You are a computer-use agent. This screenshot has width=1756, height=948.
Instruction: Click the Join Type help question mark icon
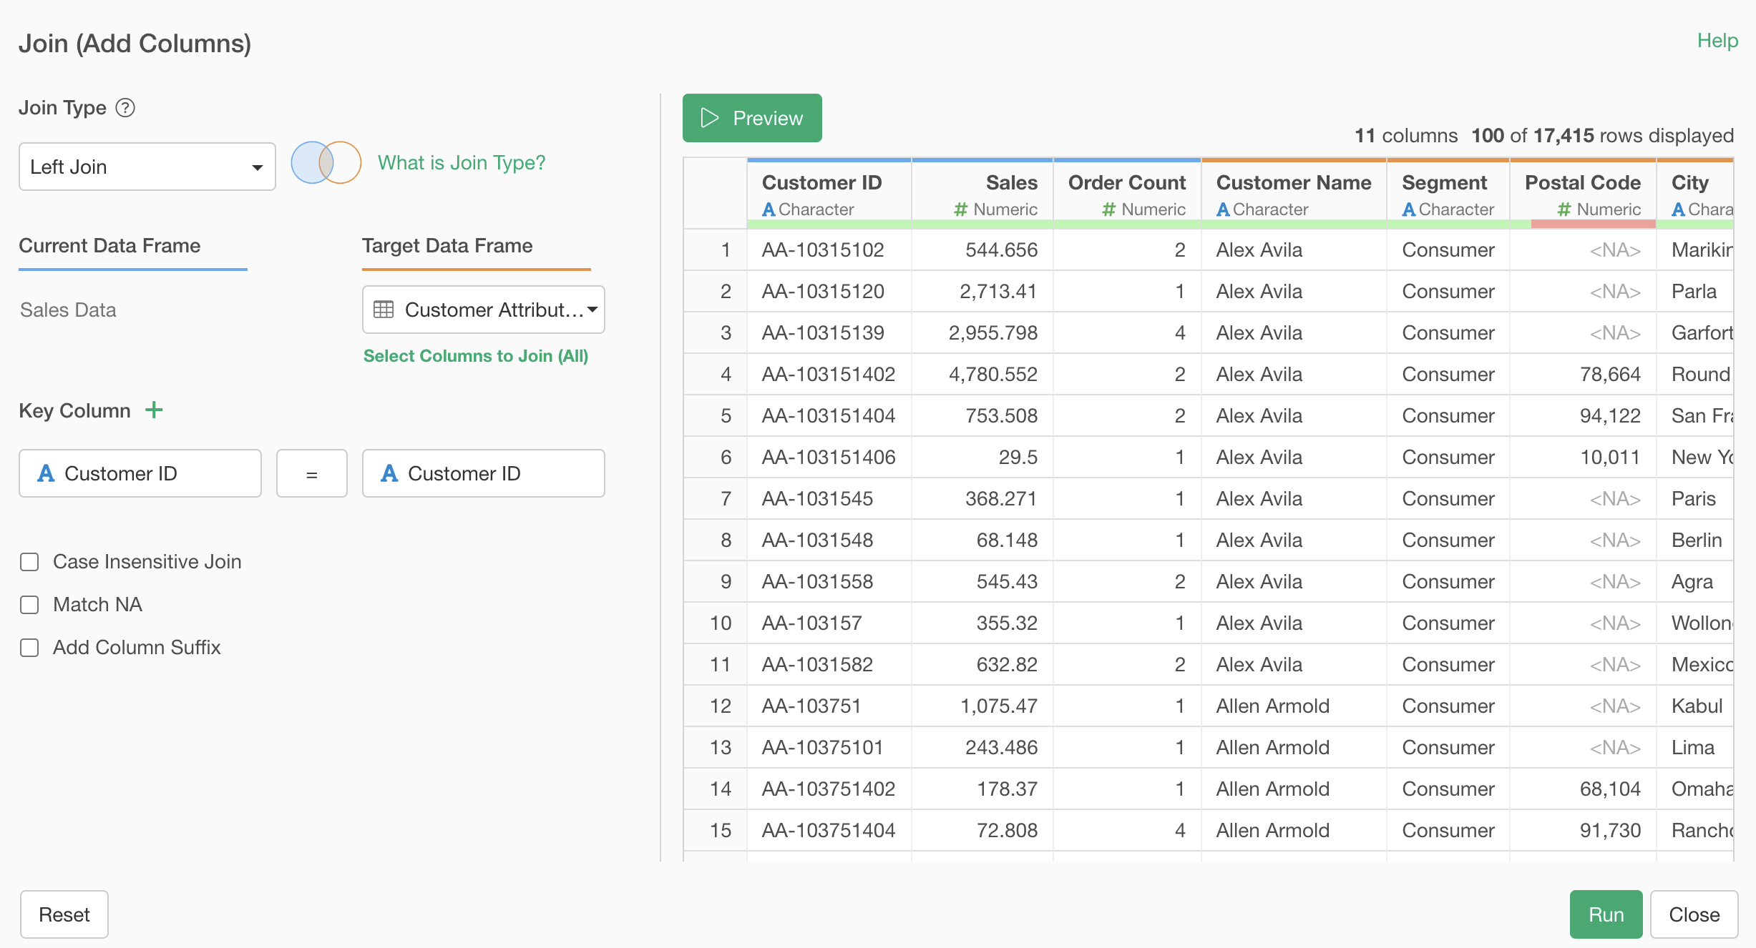pos(125,108)
